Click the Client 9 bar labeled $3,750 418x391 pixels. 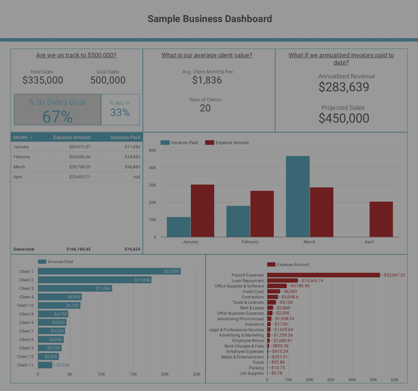[50, 348]
